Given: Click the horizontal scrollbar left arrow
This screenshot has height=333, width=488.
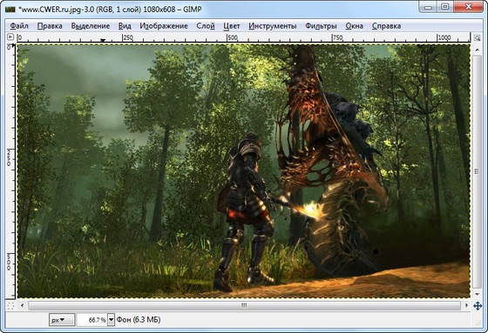Looking at the screenshot, I should [22, 306].
